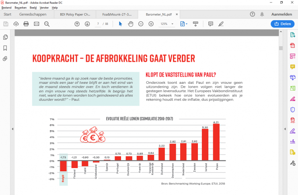The width and height of the screenshot is (298, 195).
Task: Click the page number input field
Action: point(98,24)
